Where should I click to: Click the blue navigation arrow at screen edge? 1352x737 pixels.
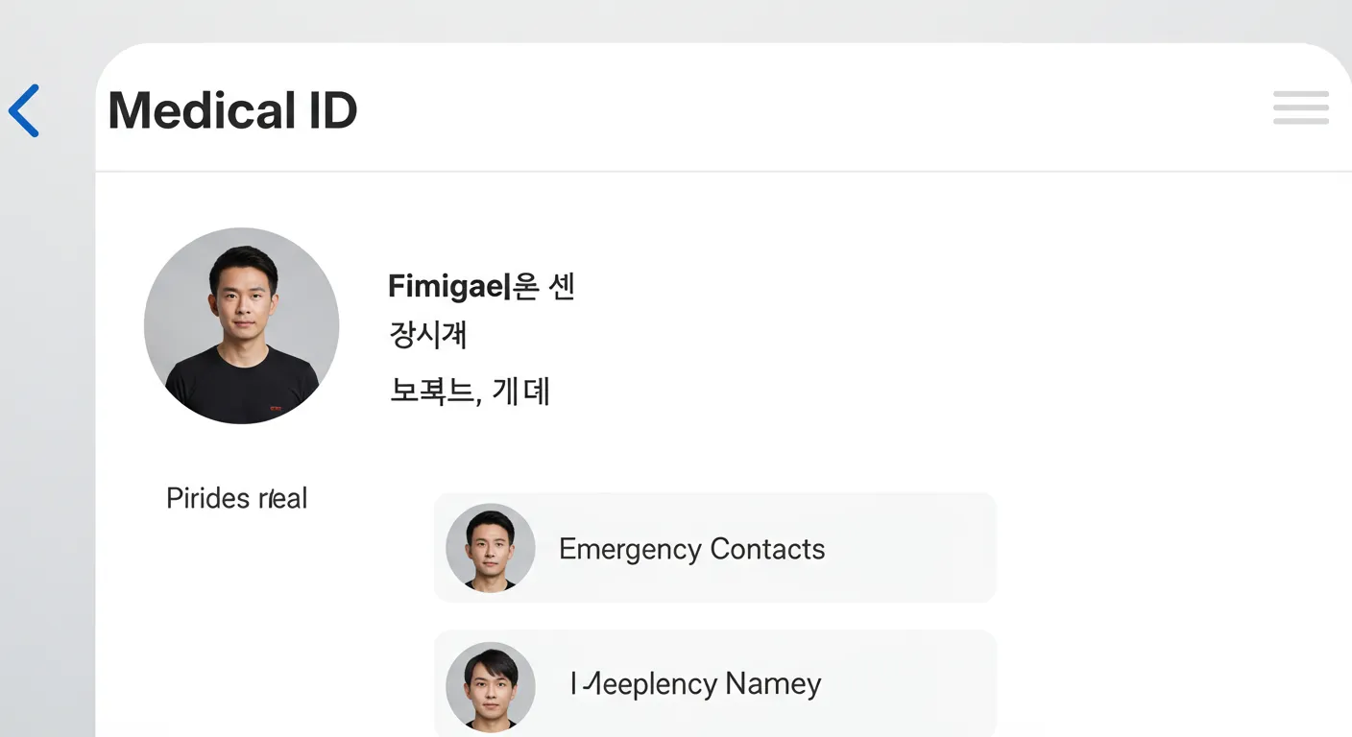tap(24, 110)
